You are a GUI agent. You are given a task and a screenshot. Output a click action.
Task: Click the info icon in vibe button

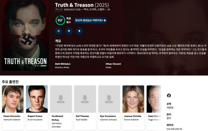click(x=105, y=20)
